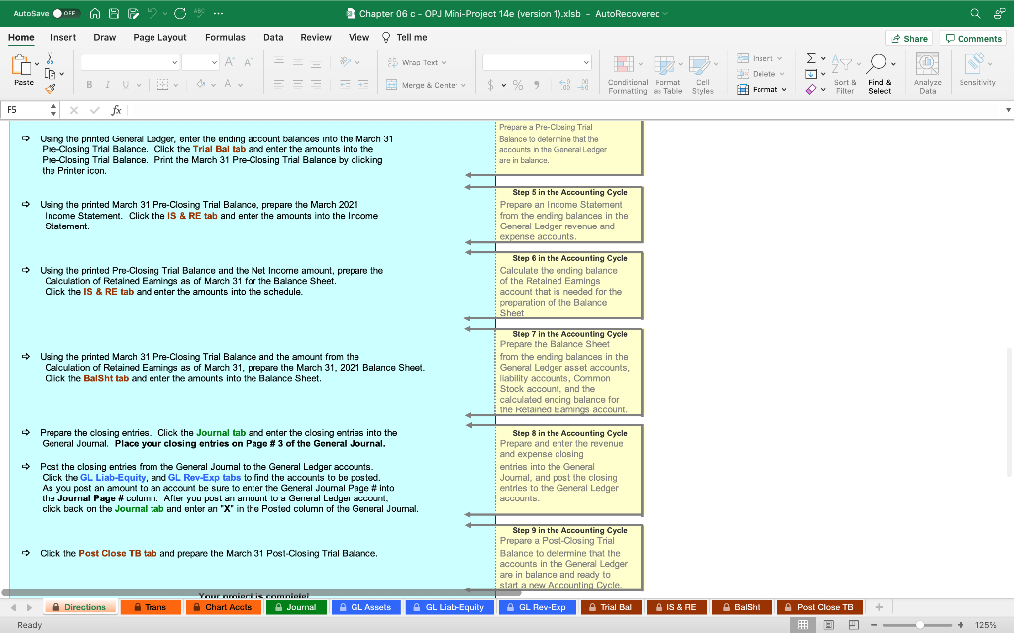Click the zoom slider handle
This screenshot has height=633, width=1014.
920,625
